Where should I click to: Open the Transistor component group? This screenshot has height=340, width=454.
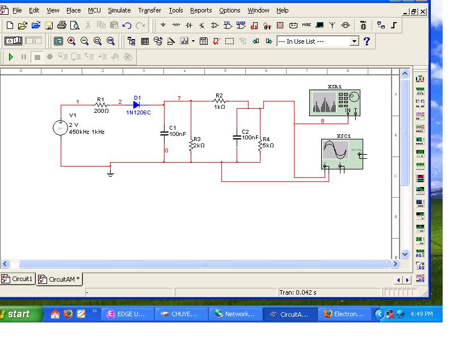[202, 25]
